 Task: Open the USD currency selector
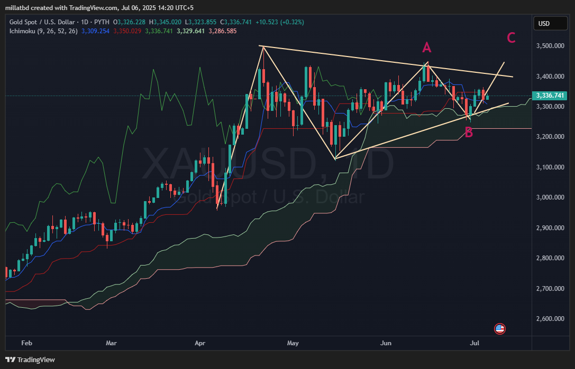(551, 23)
